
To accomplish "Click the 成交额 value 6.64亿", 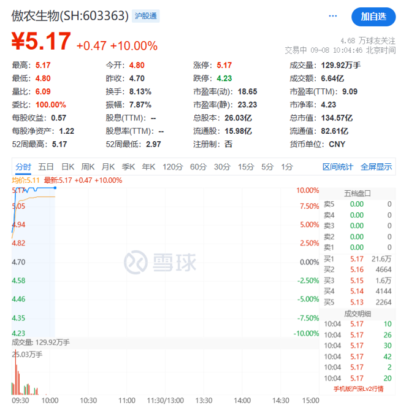I will pos(332,78).
